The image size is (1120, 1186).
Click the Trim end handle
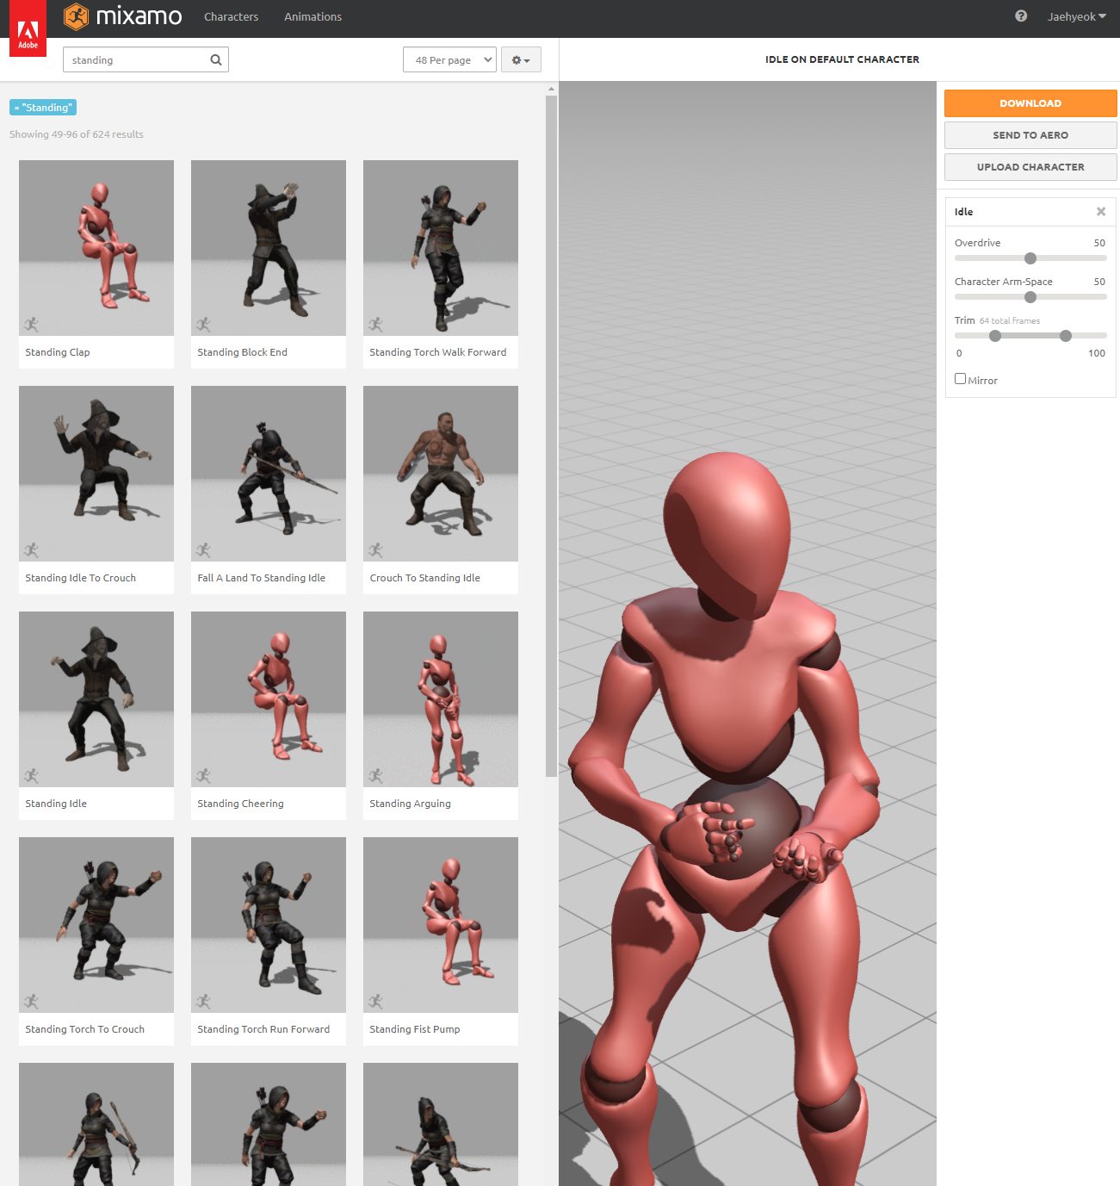[x=1066, y=336]
